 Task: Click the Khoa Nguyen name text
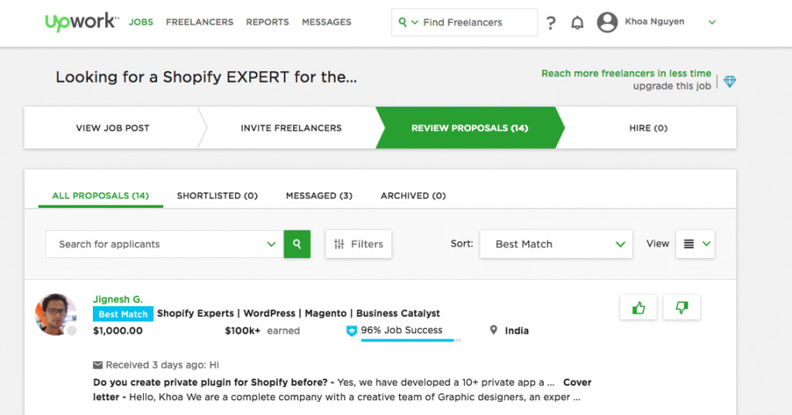click(654, 22)
